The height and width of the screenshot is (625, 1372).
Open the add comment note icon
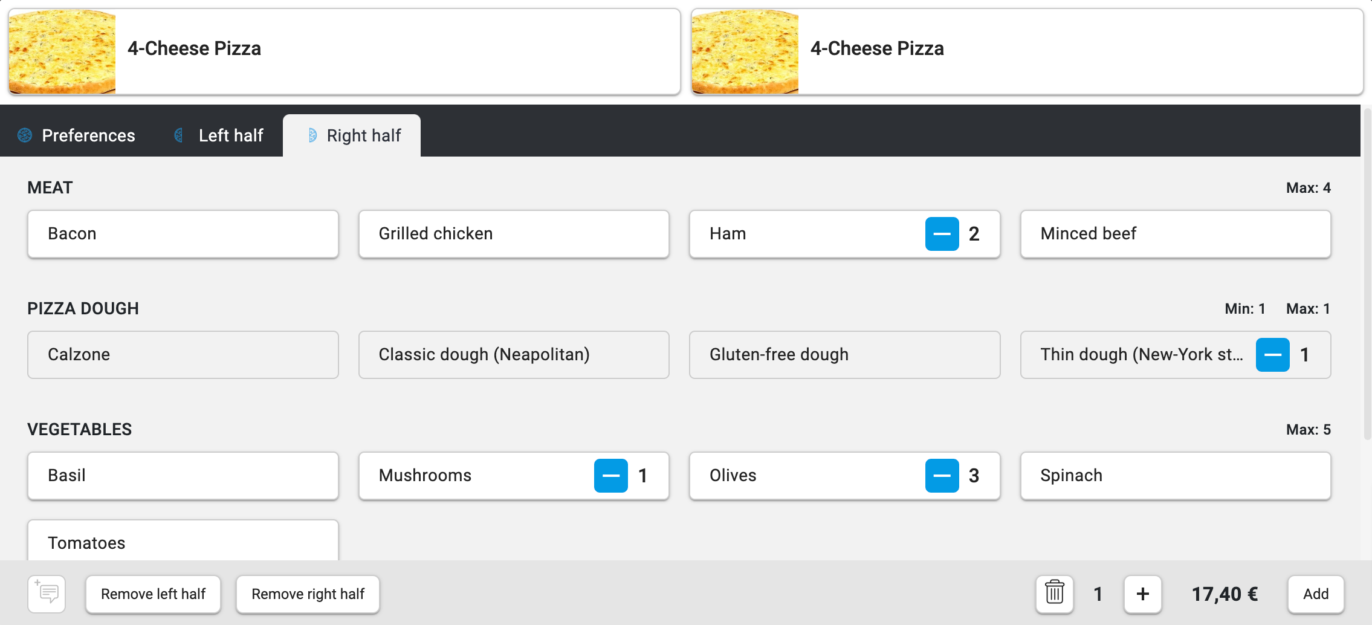47,594
